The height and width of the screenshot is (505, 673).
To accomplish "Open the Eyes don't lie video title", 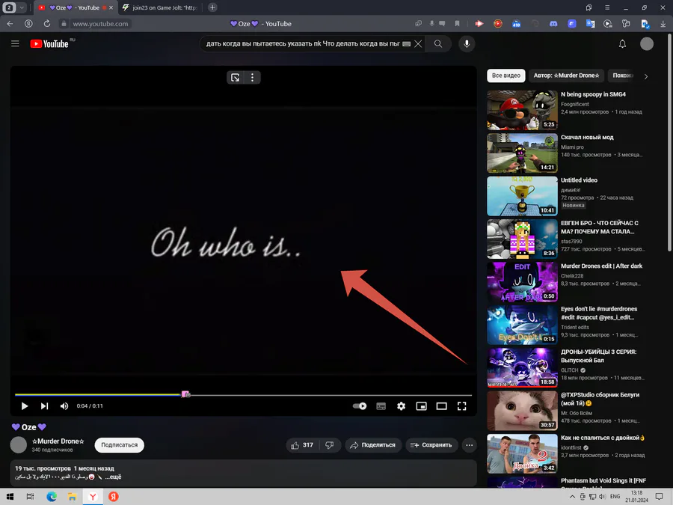I will click(599, 313).
